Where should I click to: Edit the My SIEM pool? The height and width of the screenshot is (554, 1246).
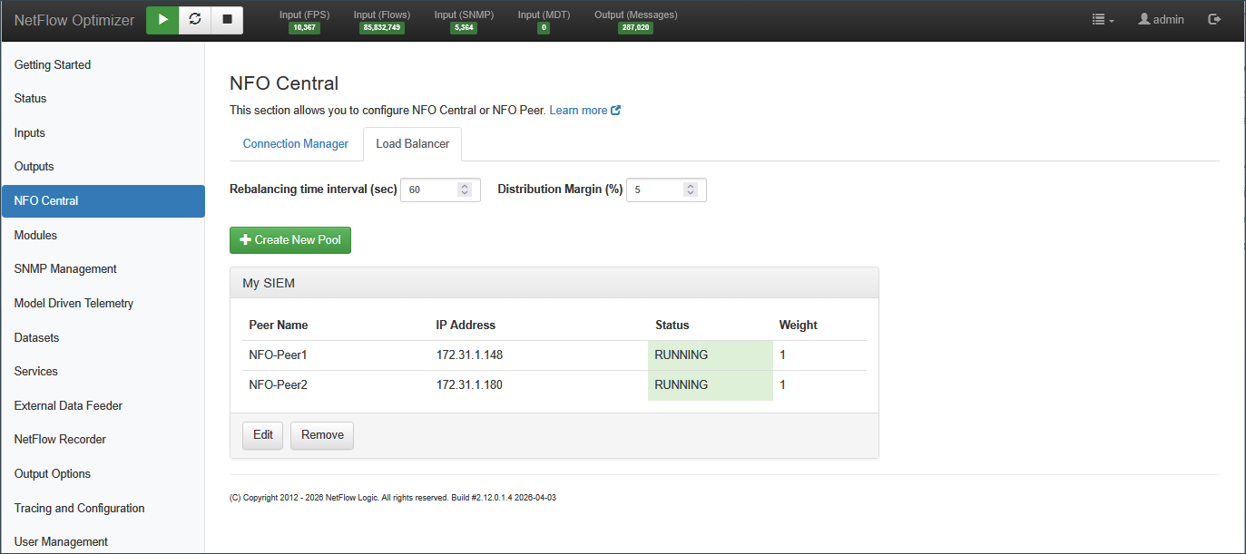pyautogui.click(x=262, y=435)
